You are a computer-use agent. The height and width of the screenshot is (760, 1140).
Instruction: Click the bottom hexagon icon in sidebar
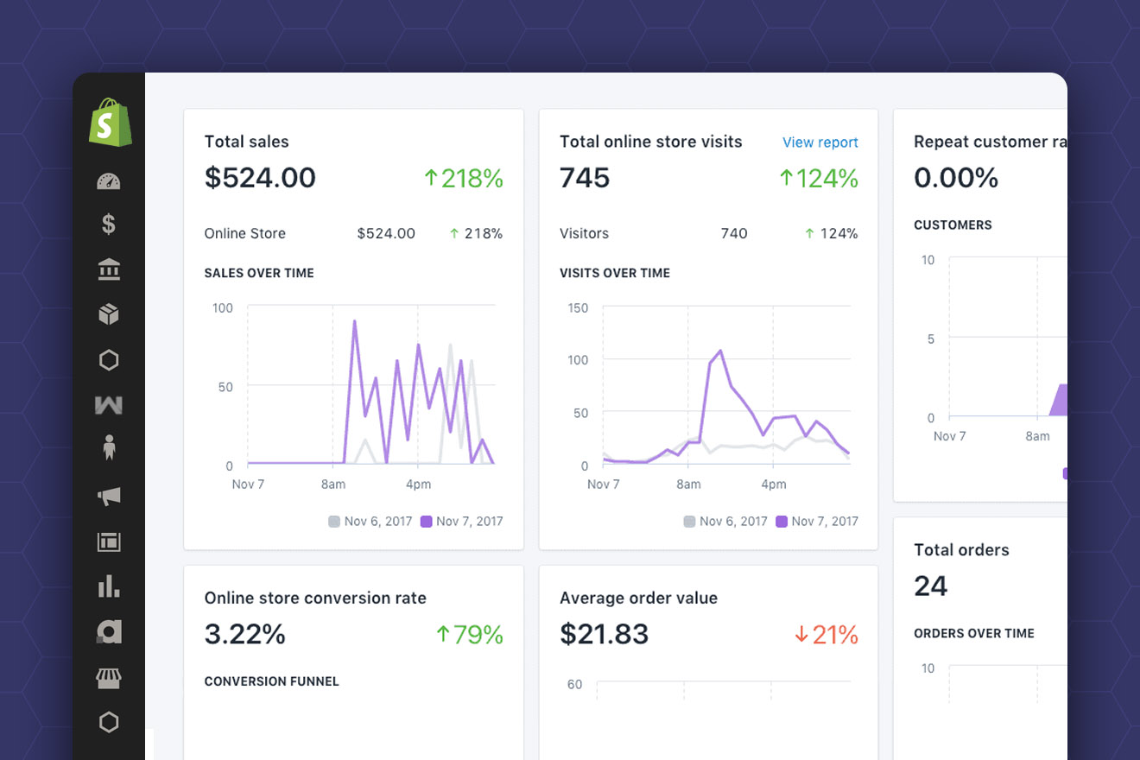tap(109, 722)
